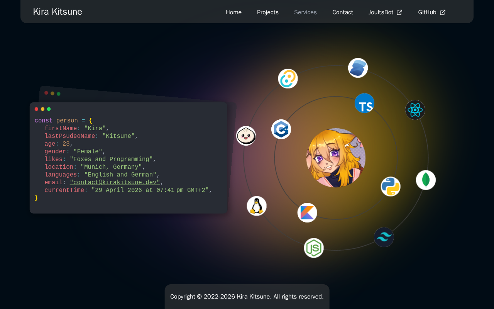Select the TypeScript TS icon
The width and height of the screenshot is (494, 309).
click(364, 103)
